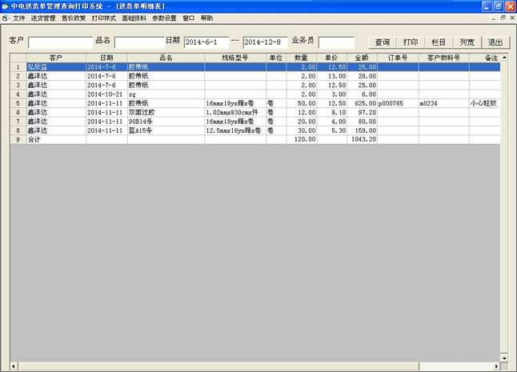Click the 退出 button

[495, 42]
